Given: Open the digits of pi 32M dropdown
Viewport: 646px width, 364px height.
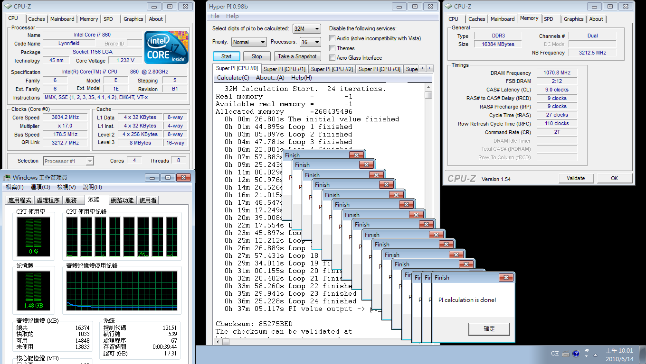Looking at the screenshot, I should 307,29.
